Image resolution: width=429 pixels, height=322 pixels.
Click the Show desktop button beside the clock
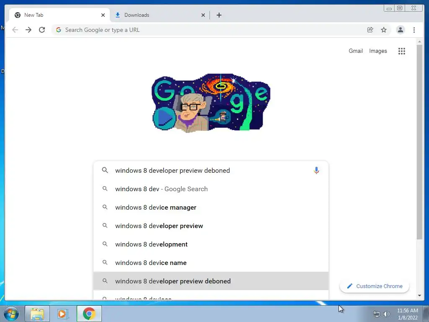426,314
